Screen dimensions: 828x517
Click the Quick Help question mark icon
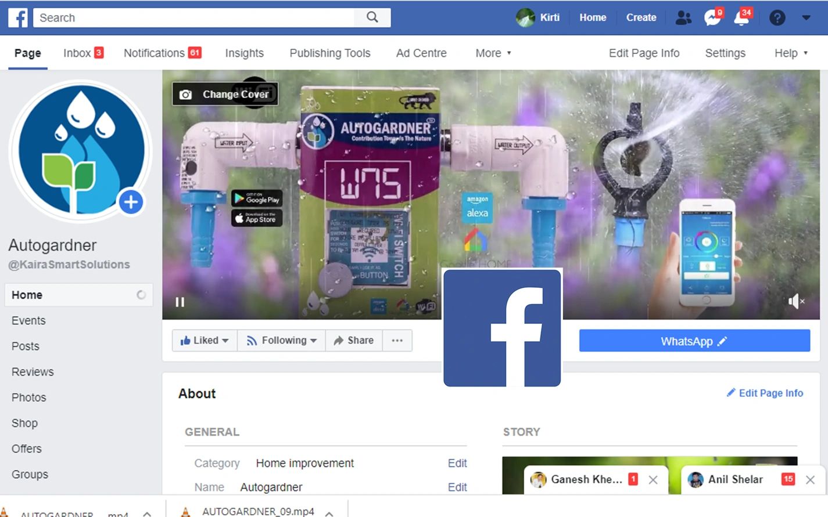[777, 18]
